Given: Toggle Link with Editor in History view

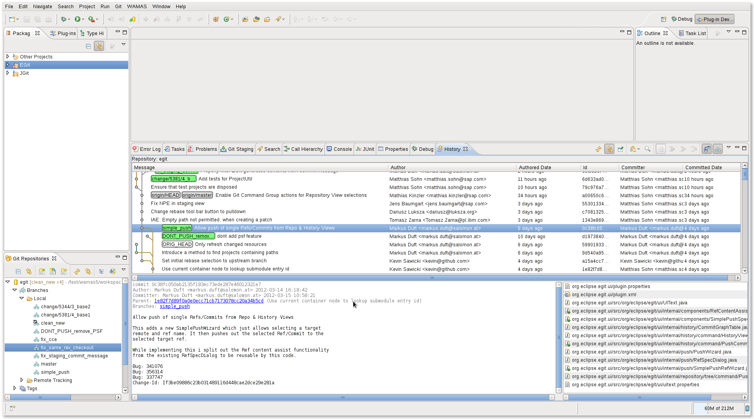Looking at the screenshot, I should [x=609, y=149].
